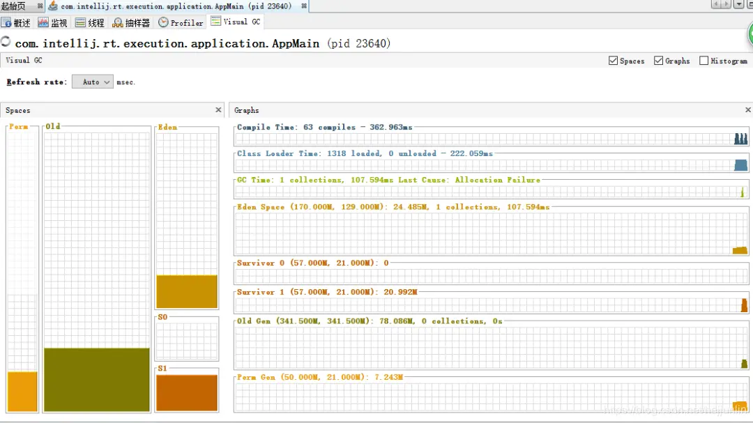Select the 抽样器 sampler tab
Viewport: 753px width, 423px height.
point(131,22)
